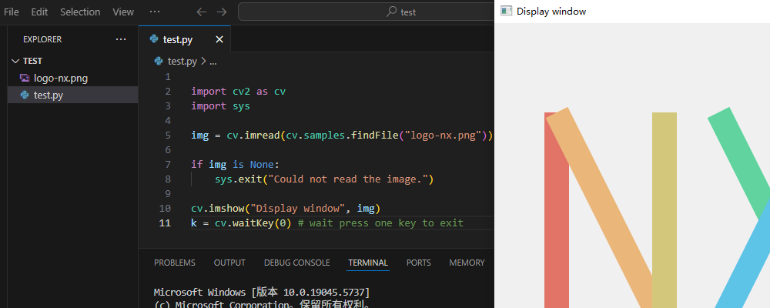Open the Edit menu
Screen dimensions: 770x308
[x=39, y=12]
